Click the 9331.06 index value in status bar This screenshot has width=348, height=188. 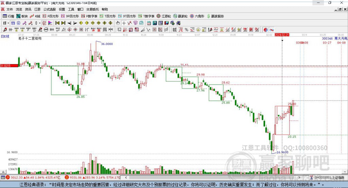tap(76, 177)
